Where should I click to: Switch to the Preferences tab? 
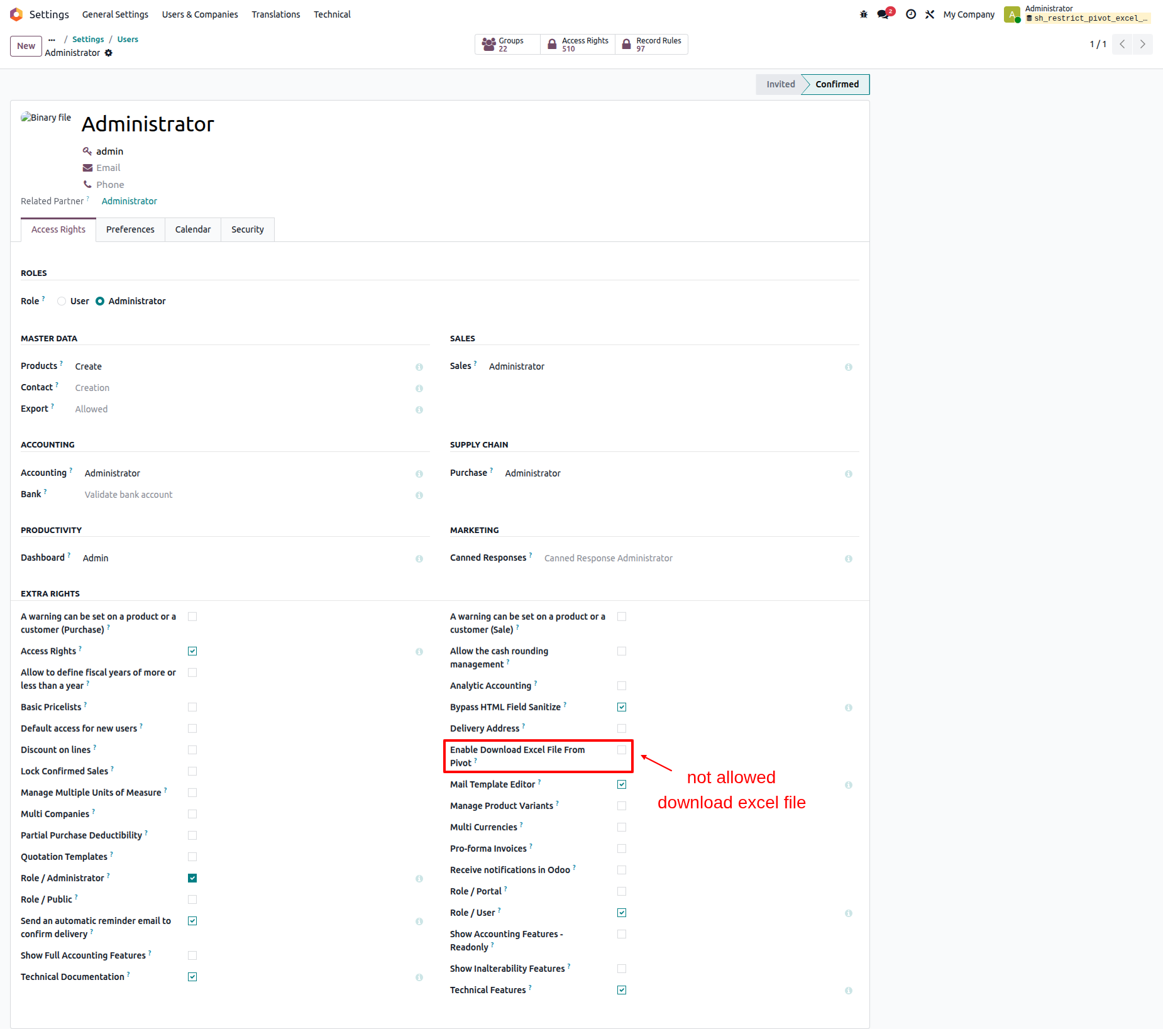click(130, 229)
